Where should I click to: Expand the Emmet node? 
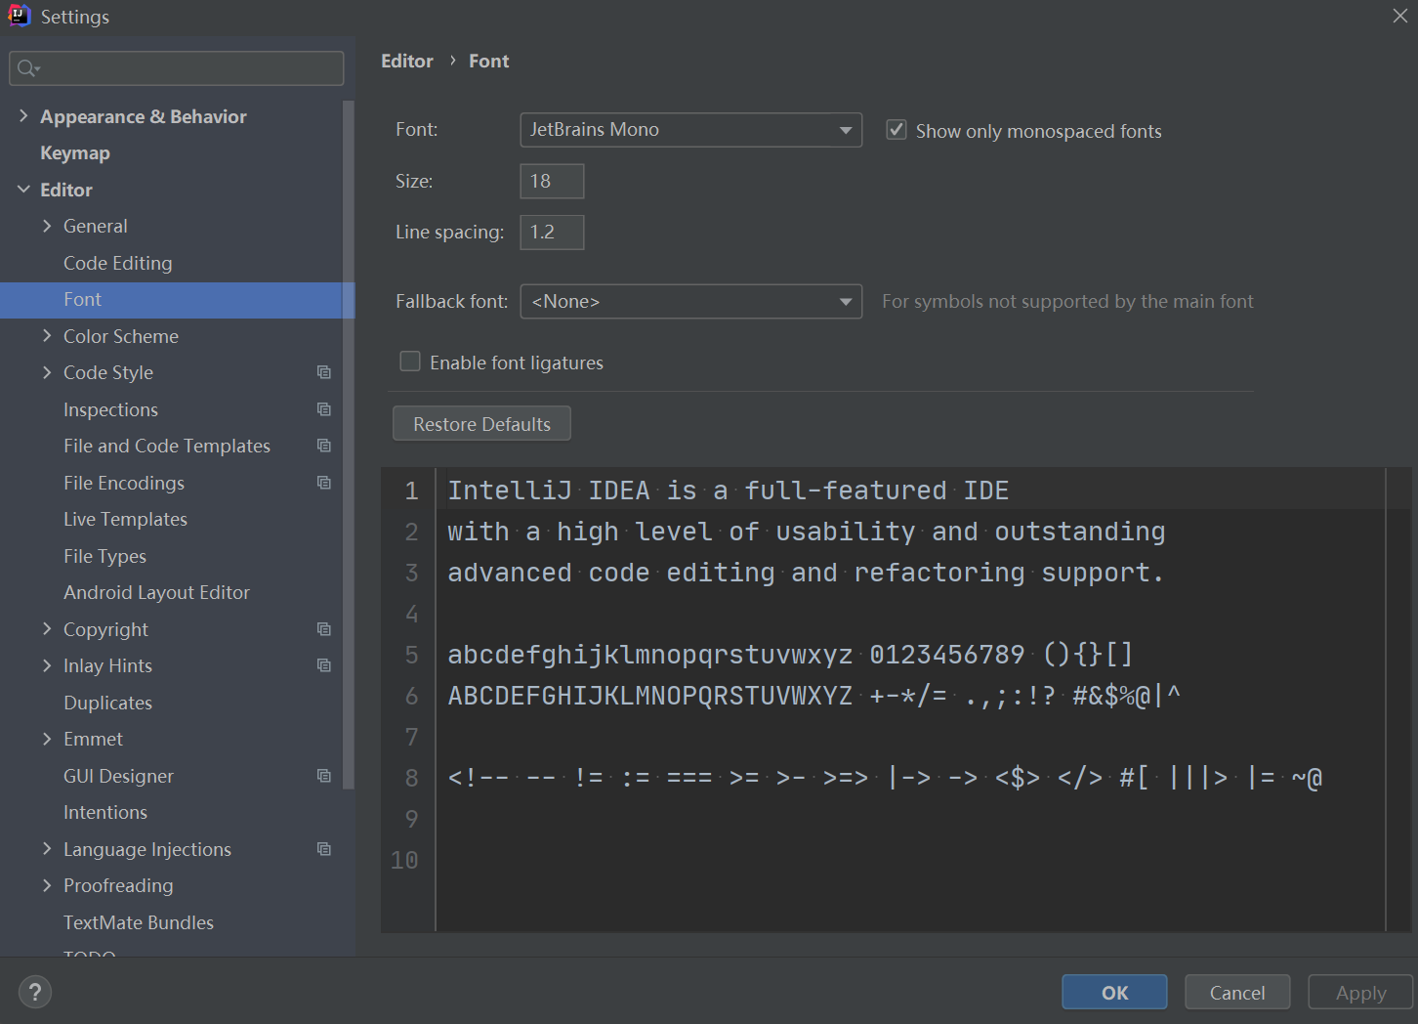click(x=47, y=739)
